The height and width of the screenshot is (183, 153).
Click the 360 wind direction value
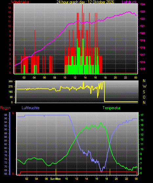(x=11, y=81)
